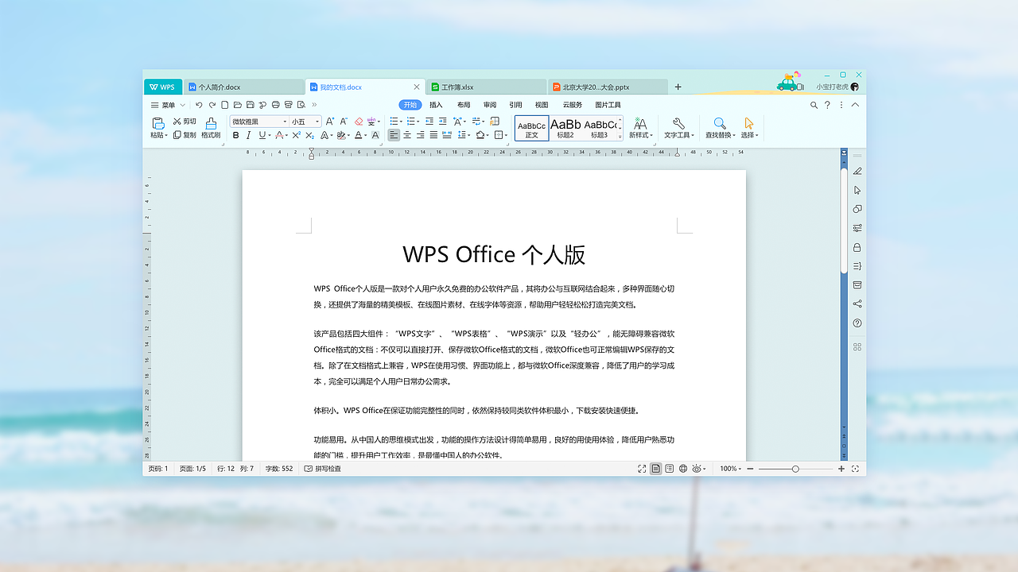Viewport: 1018px width, 572px height.
Task: Open underline style dropdown arrow
Action: point(270,136)
